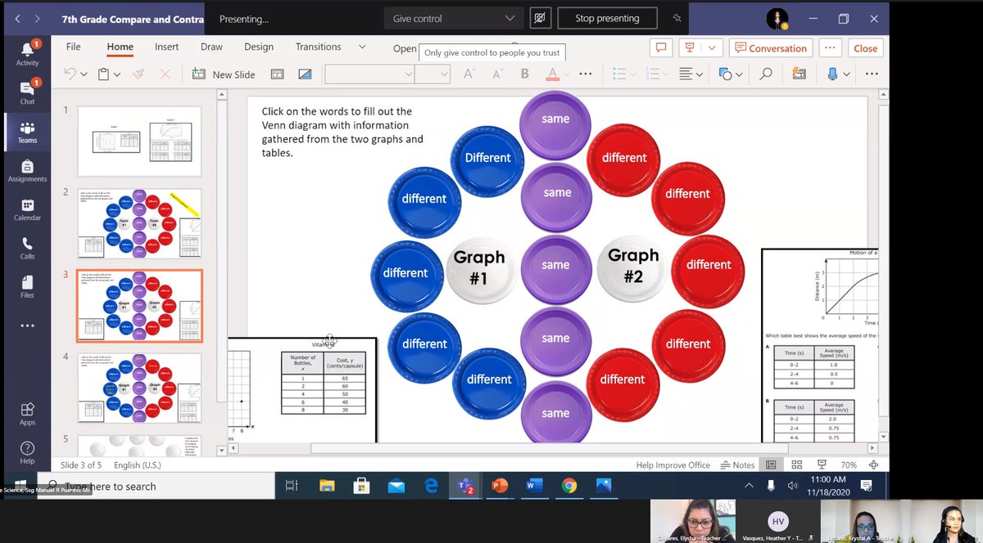Open Calendar in the Teams sidebar
983x543 pixels.
27,209
